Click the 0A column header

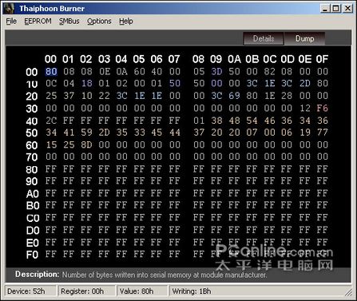point(234,59)
